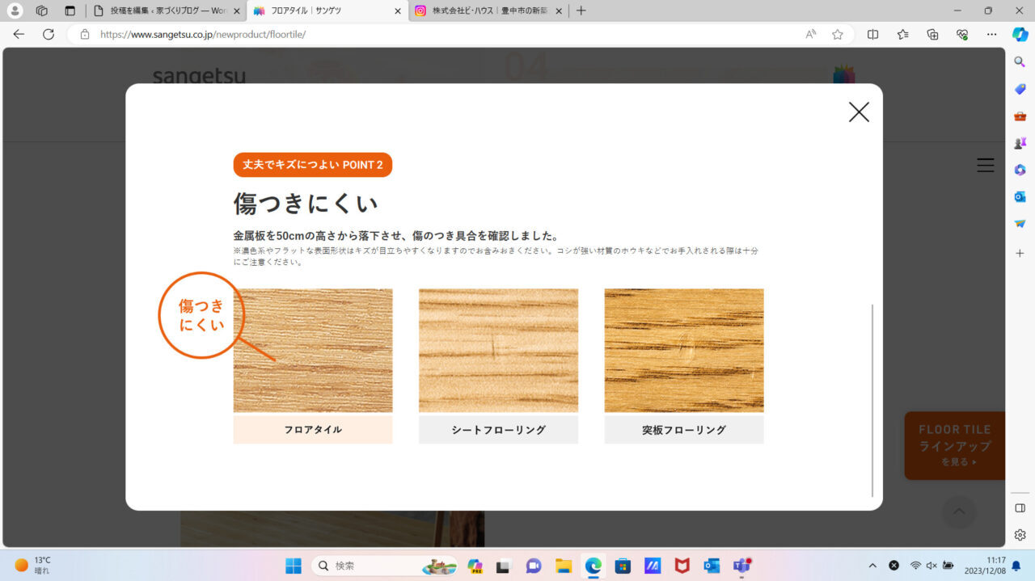Switch to the 株式会社ビ・ハウス Instagram tab
The image size is (1035, 581).
488,11
